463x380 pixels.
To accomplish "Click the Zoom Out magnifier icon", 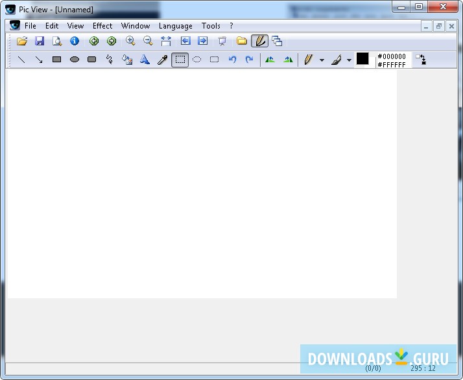I will coord(148,41).
